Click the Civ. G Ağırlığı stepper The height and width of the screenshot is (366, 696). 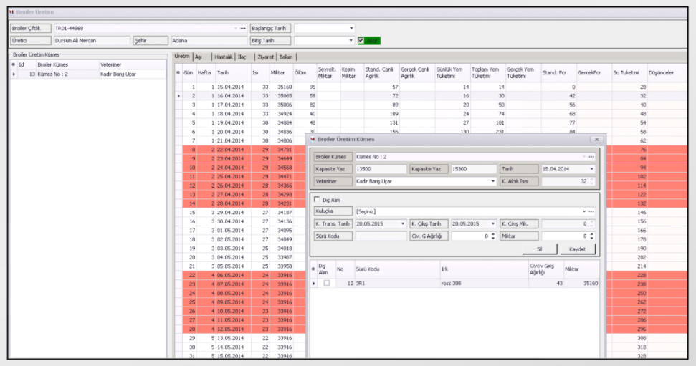point(492,236)
